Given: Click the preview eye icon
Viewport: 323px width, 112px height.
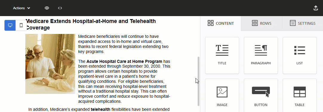Looking at the screenshot, I should (47, 8).
